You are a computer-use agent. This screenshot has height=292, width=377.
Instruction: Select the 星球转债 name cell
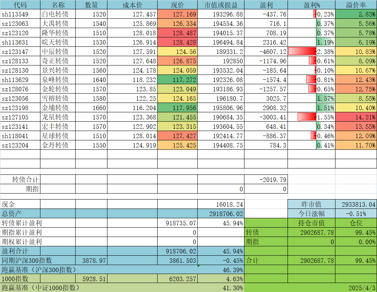[58, 136]
